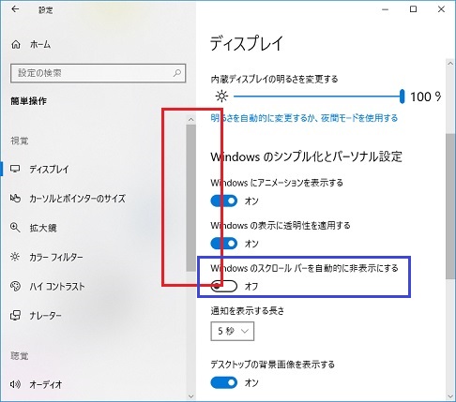Open ハイ コントラスト settings page
Image resolution: width=456 pixels, height=402 pixels.
tap(57, 287)
